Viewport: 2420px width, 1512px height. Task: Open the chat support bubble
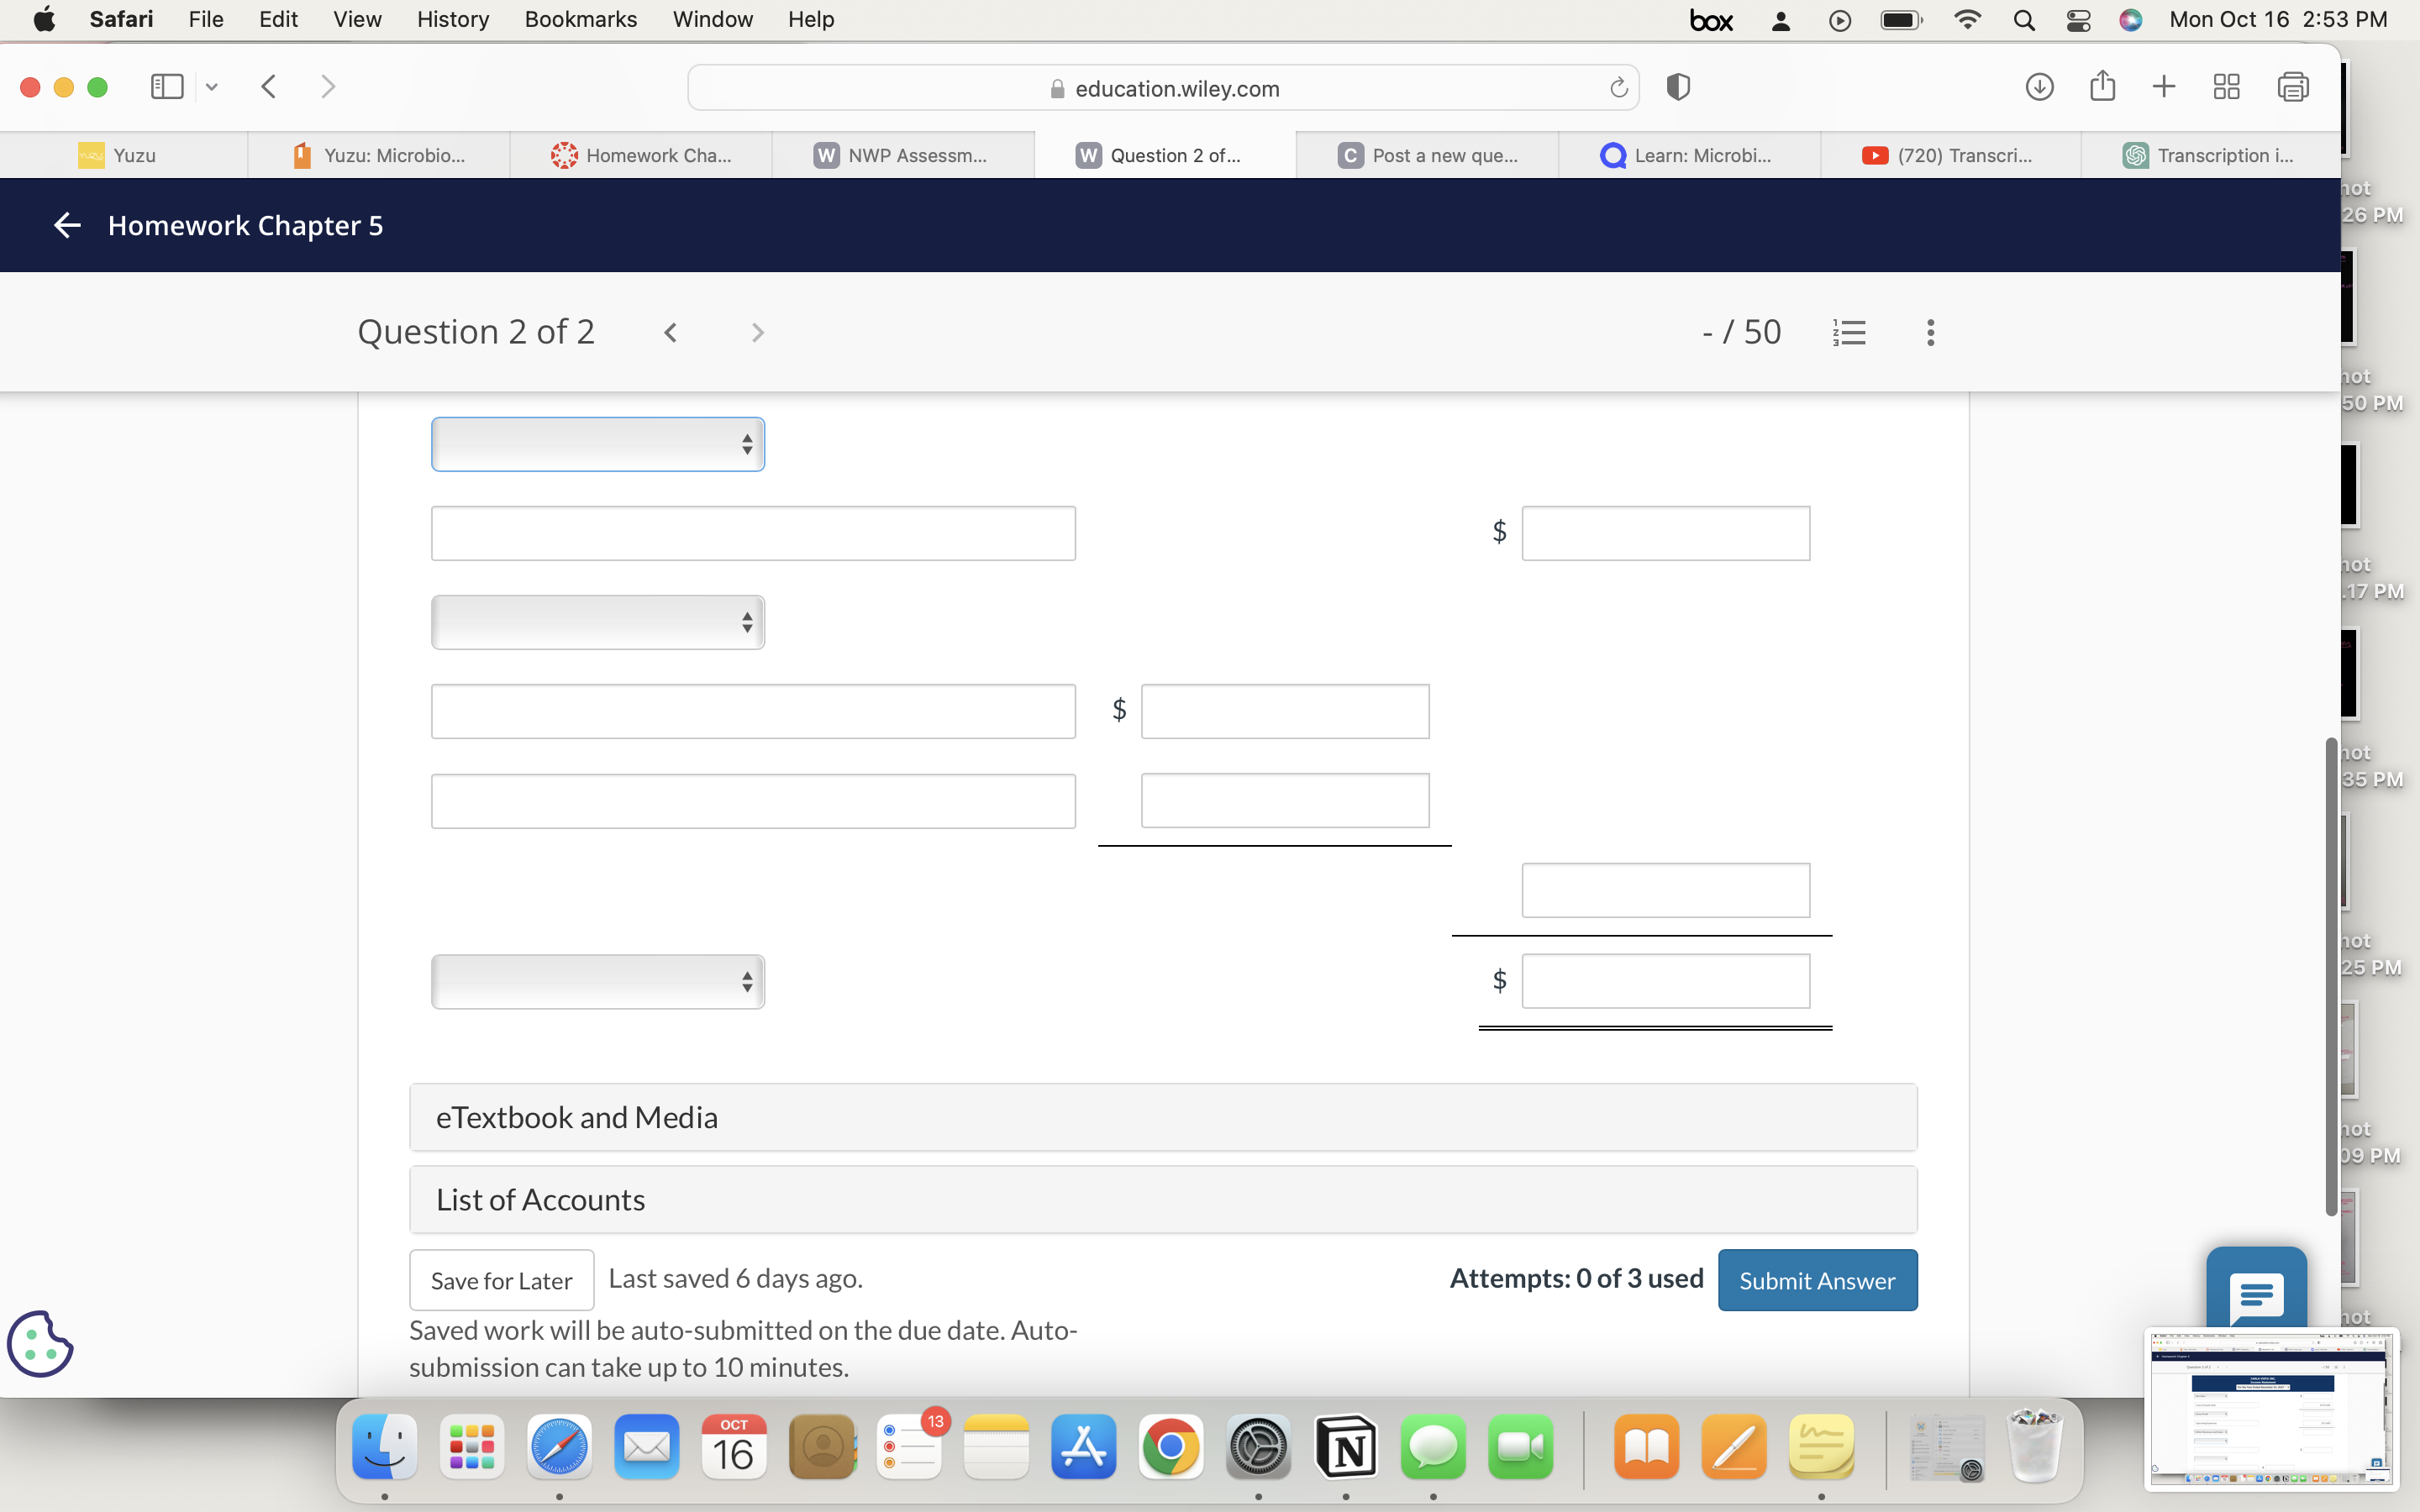click(2256, 1292)
